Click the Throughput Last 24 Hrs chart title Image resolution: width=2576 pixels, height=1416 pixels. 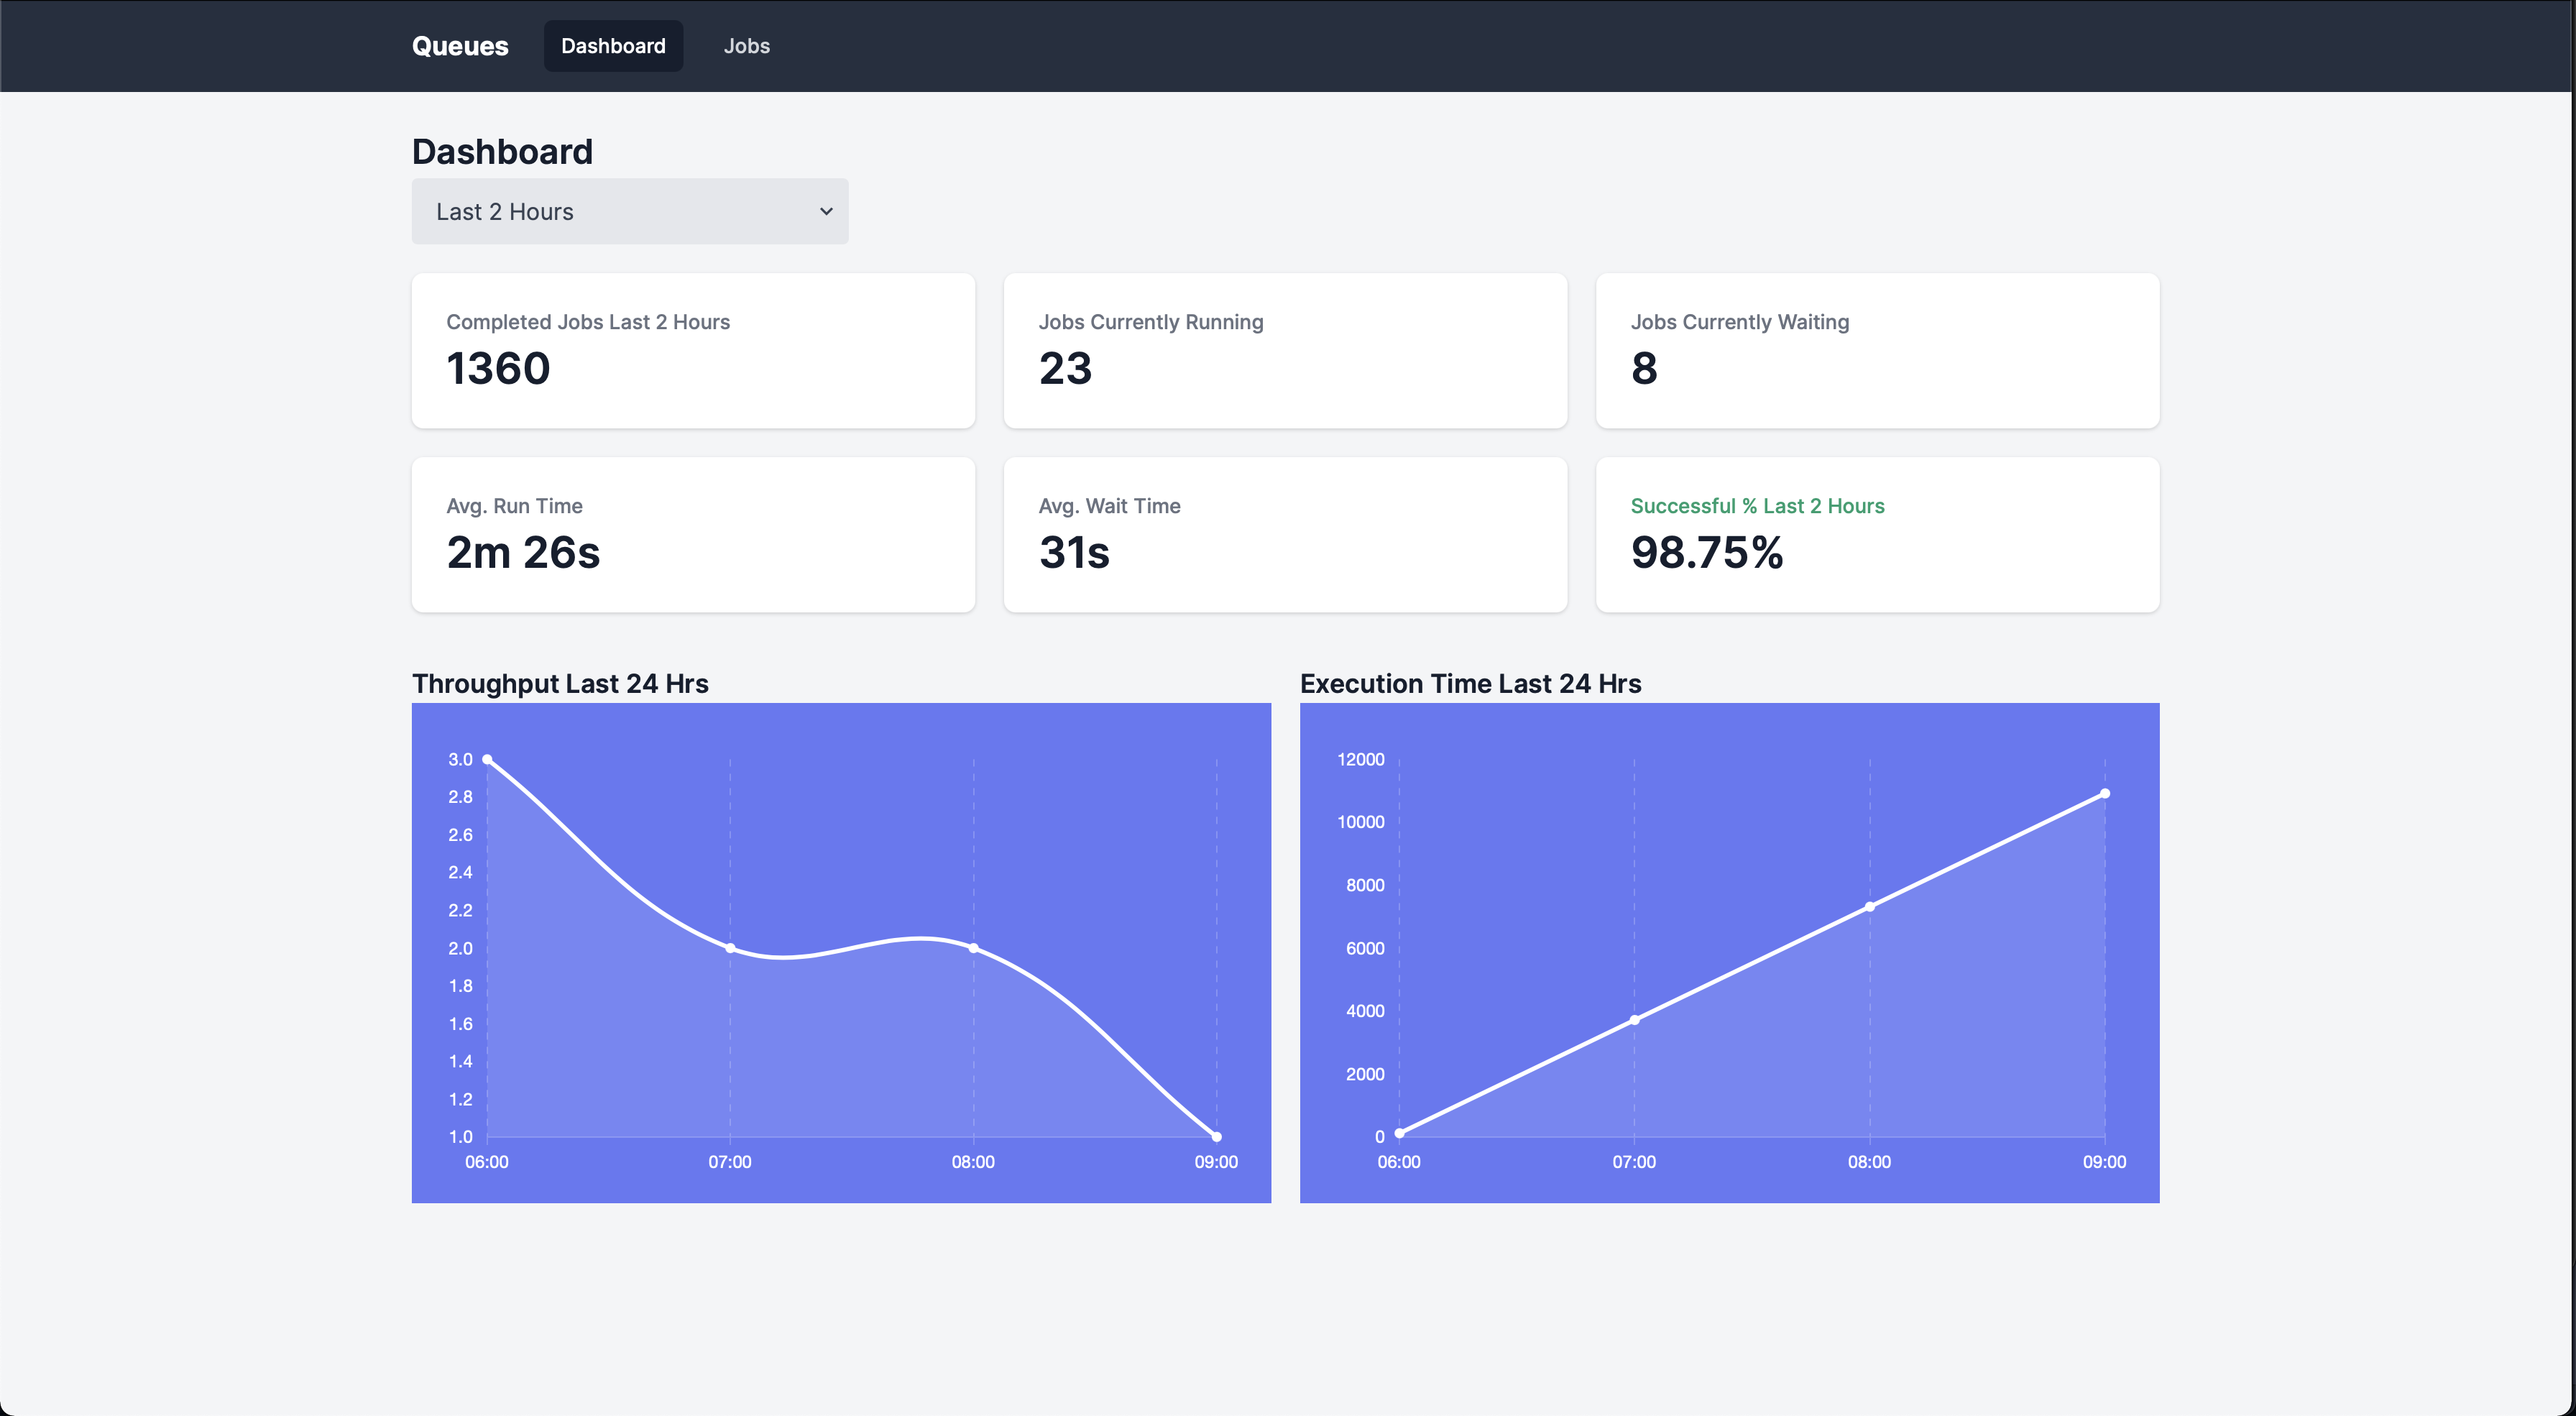[x=560, y=683]
